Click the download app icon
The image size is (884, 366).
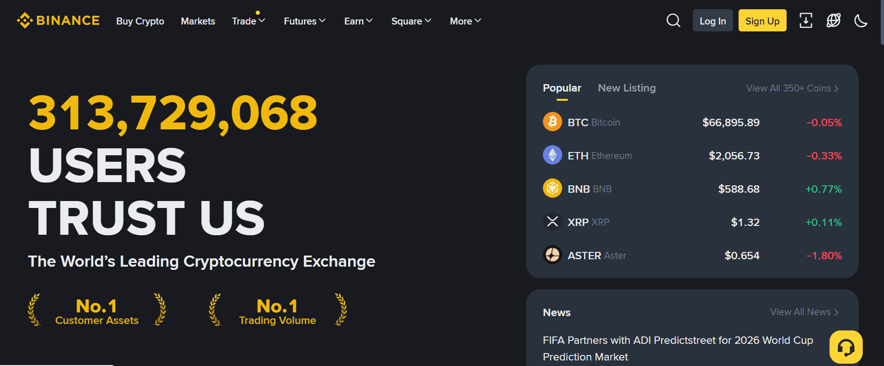coord(806,20)
